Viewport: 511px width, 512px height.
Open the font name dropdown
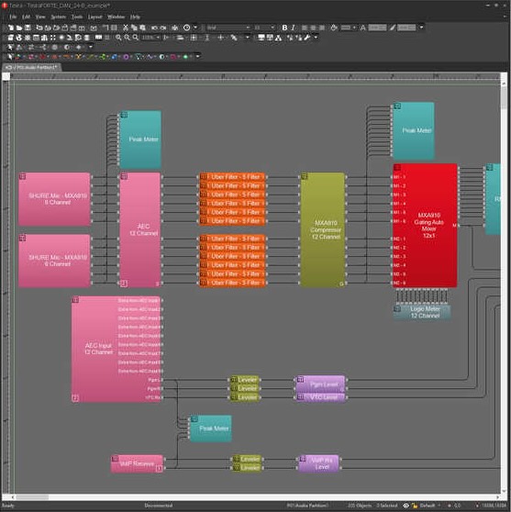(228, 28)
